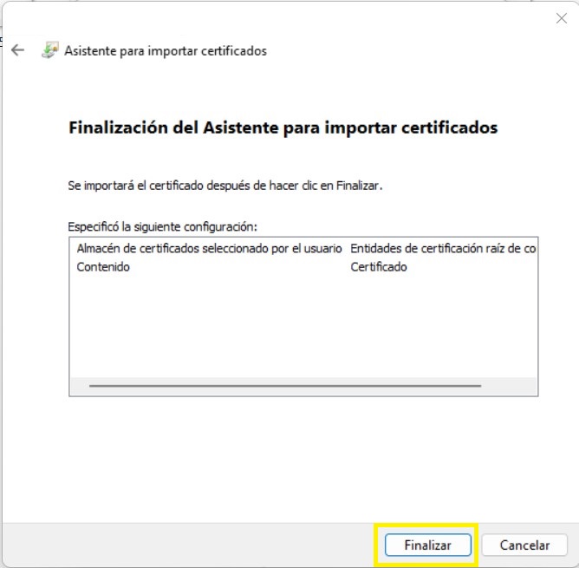Click heading 'Finalización del Asistente para importar certificados'
The width and height of the screenshot is (579, 568).
tap(283, 127)
